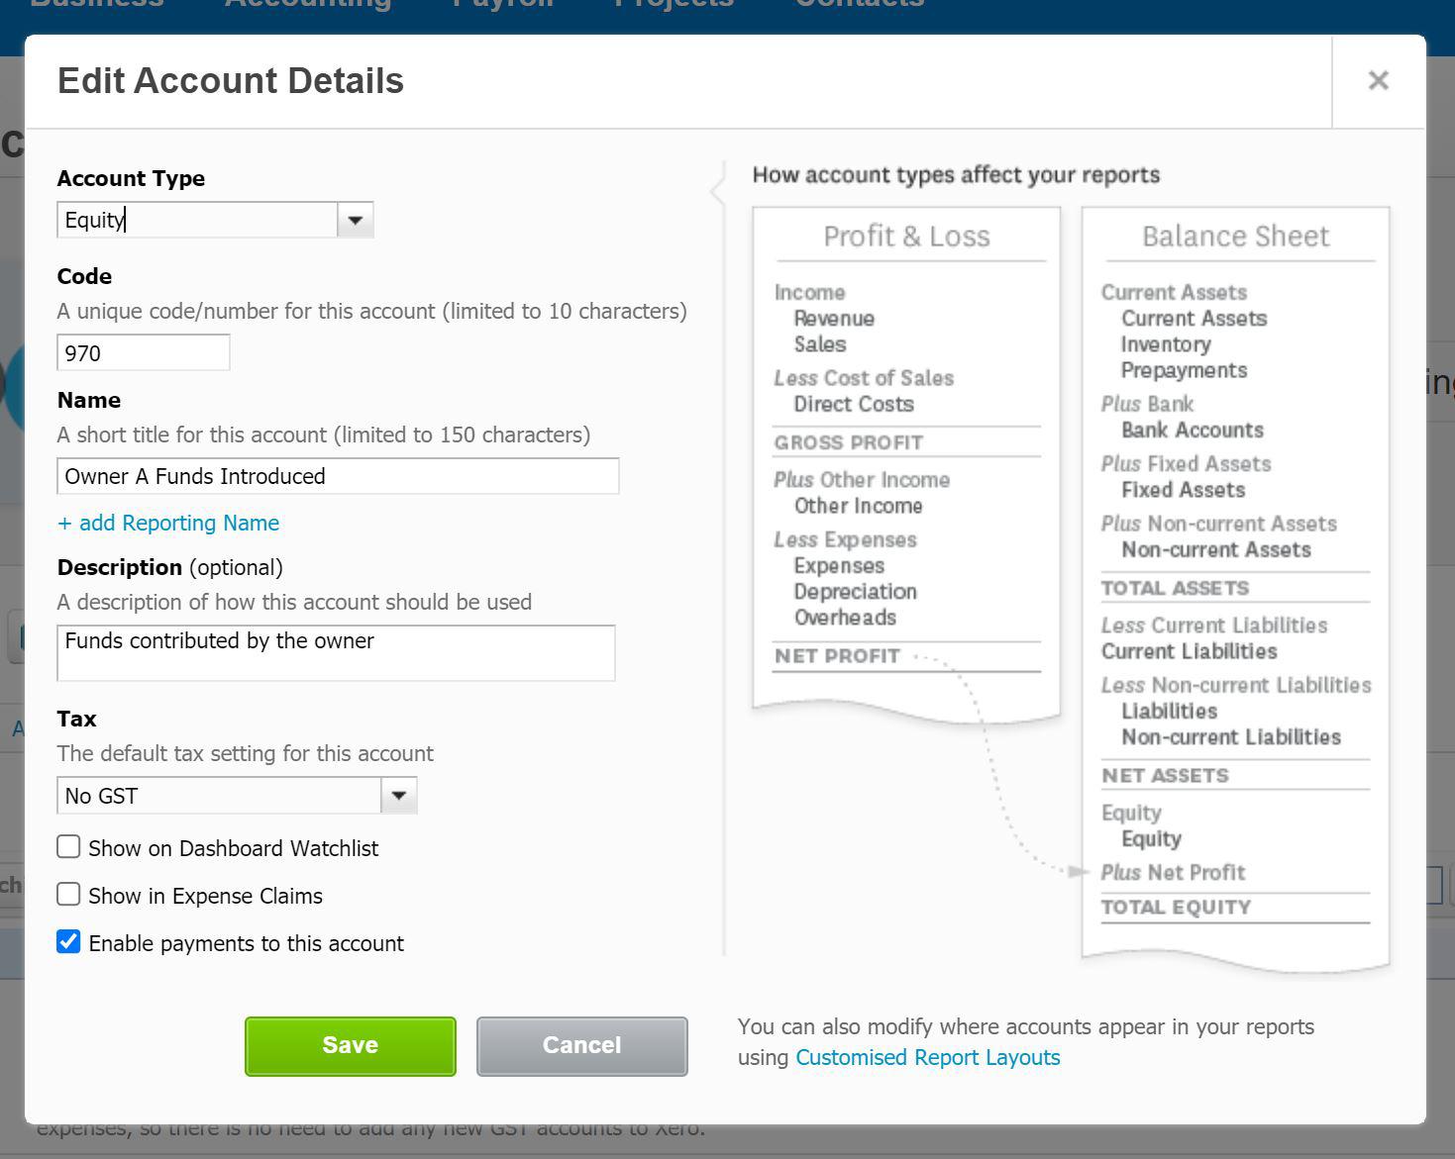This screenshot has height=1159, width=1455.
Task: Click the Equity Account Type text field
Action: 197,220
